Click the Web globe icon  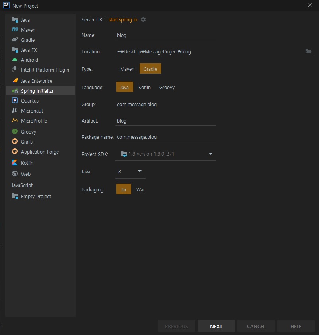15,174
